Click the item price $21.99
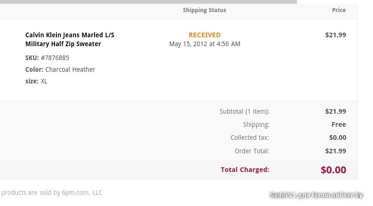This screenshot has height=206, width=373. click(335, 35)
